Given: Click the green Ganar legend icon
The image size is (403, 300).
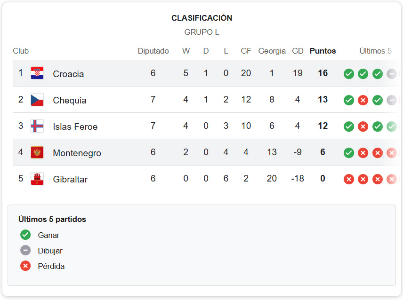Looking at the screenshot, I should pos(25,235).
